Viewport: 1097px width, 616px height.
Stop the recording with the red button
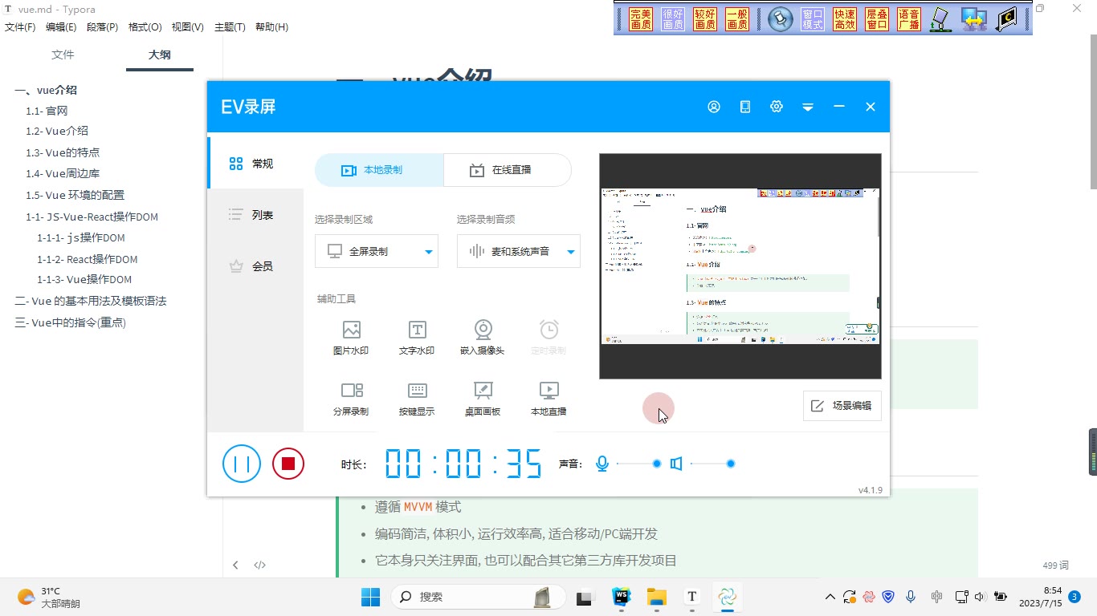[288, 464]
